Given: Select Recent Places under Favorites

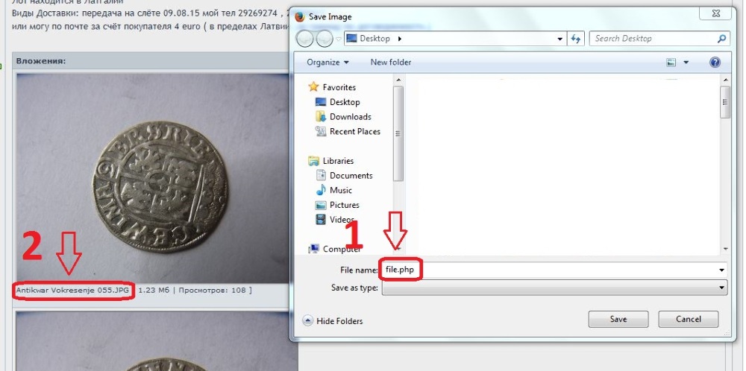Looking at the screenshot, I should click(355, 132).
